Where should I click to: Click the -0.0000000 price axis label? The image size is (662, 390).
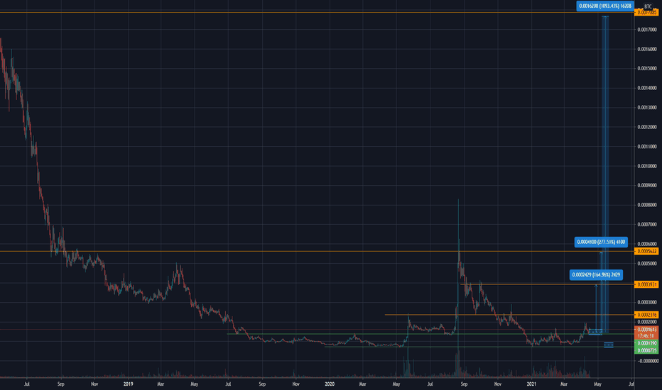pos(648,361)
